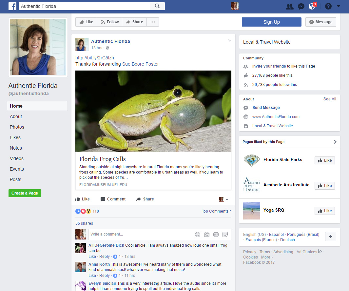Open the Florida State Parks logo
The width and height of the screenshot is (349, 291).
(x=252, y=160)
